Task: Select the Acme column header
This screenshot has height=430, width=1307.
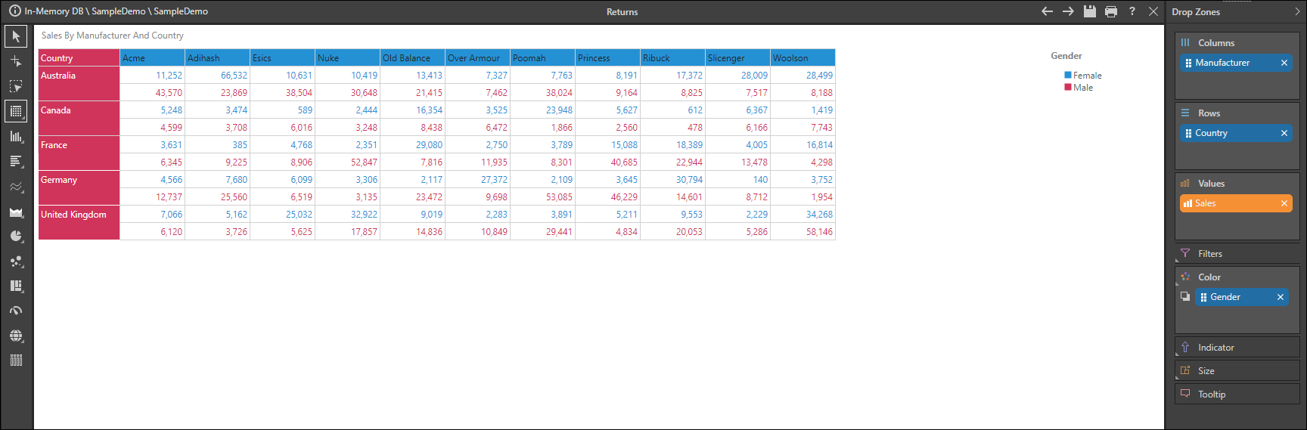Action: coord(153,58)
